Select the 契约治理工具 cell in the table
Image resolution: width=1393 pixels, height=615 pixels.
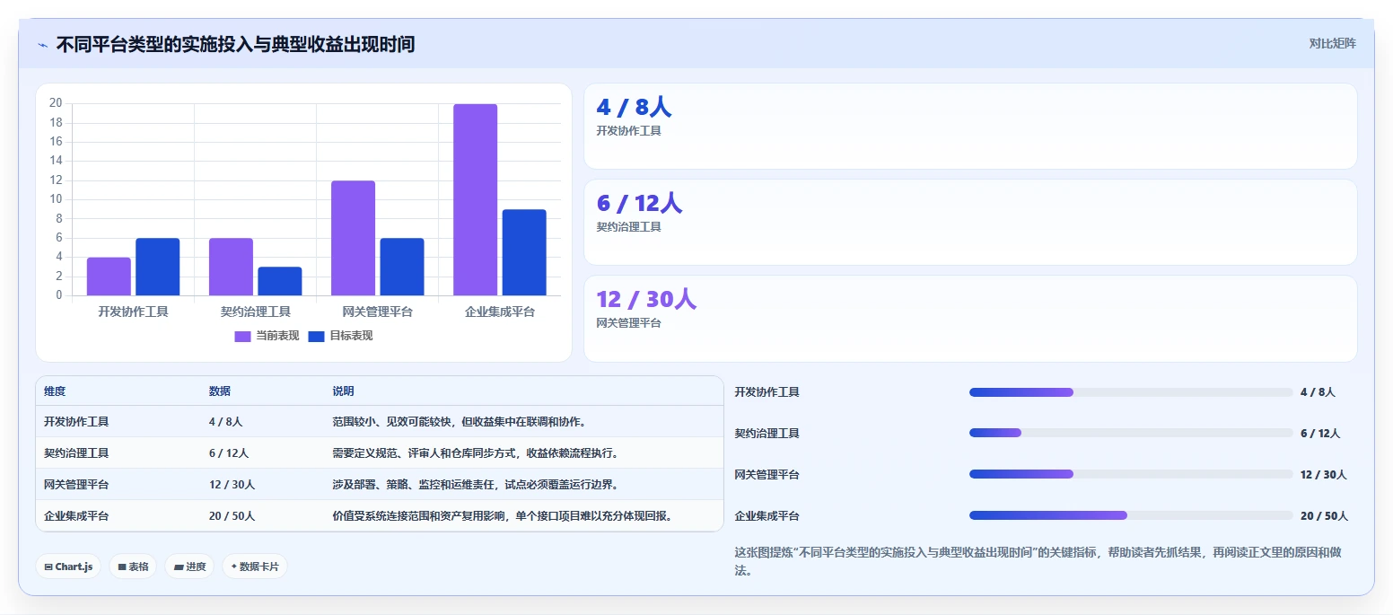pos(76,453)
